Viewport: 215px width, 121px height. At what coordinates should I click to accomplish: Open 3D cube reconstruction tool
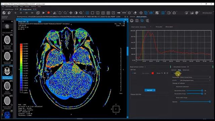tap(38, 13)
